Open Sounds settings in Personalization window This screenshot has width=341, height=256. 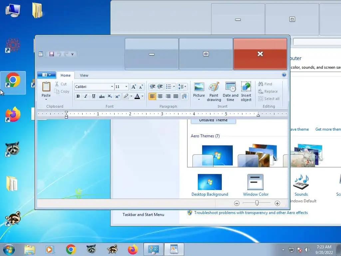pyautogui.click(x=301, y=185)
